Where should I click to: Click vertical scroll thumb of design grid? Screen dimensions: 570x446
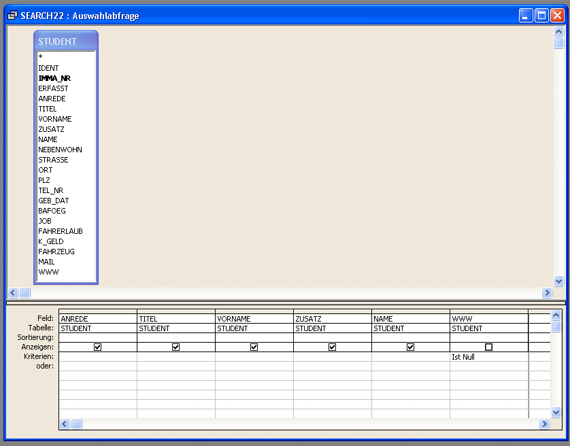click(556, 326)
